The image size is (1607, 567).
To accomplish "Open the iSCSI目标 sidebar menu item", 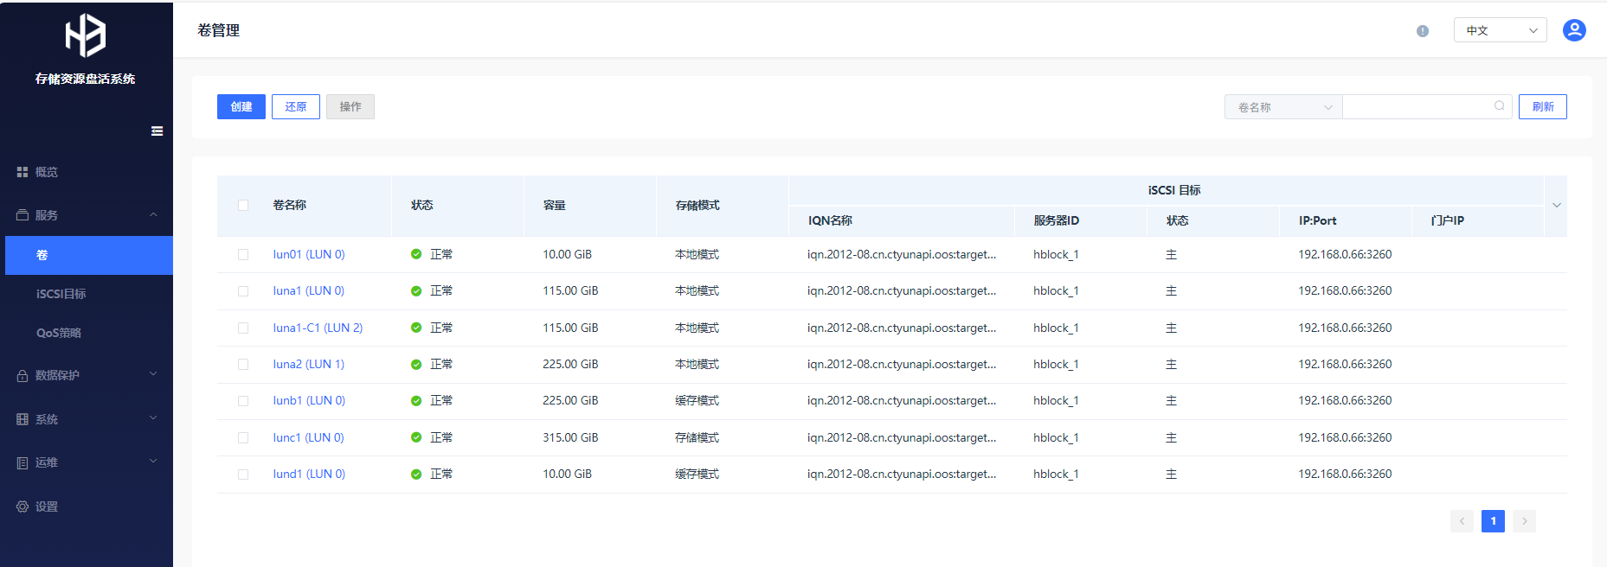I will [61, 294].
